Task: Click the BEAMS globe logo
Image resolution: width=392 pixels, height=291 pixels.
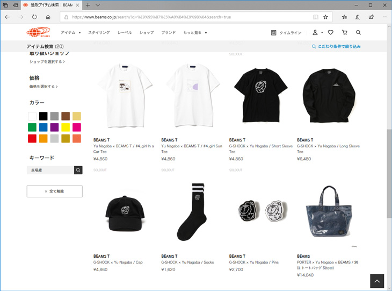Action: tap(38, 32)
